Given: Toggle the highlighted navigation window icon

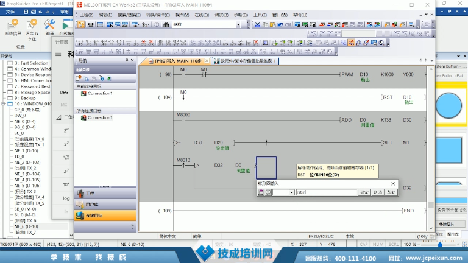Looking at the screenshot, I should 81,25.
